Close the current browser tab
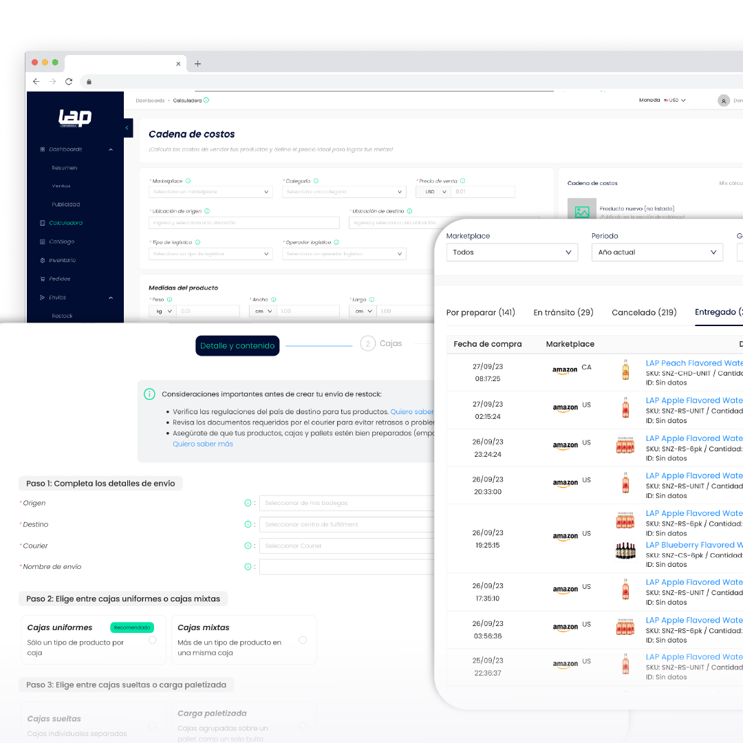743x743 pixels. [x=178, y=63]
